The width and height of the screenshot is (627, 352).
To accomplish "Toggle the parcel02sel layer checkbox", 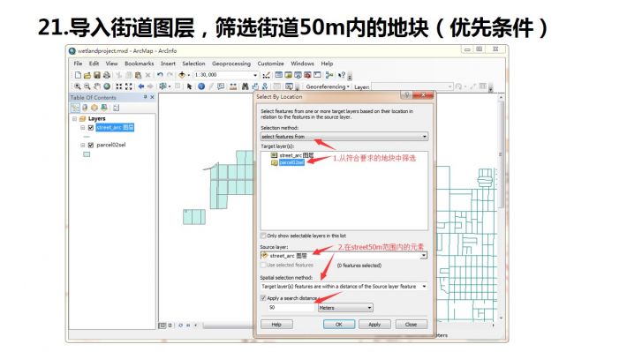I will 91,145.
